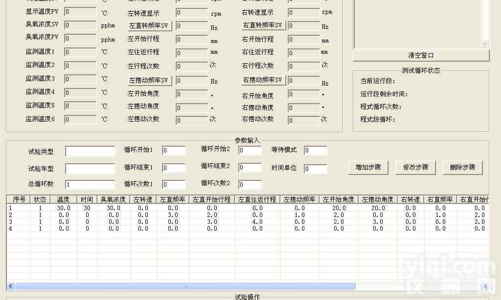Click the 右直转频率SV setpoint button
Viewport: 501px width, 300px height.
[x=263, y=25]
